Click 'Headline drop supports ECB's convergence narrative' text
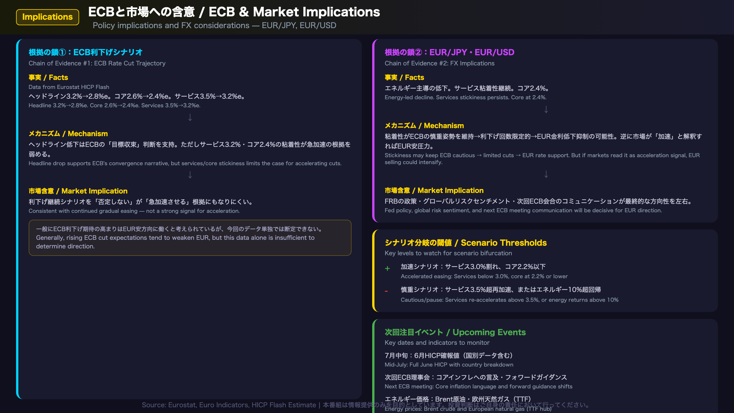The height and width of the screenshot is (413, 734). tap(185, 163)
